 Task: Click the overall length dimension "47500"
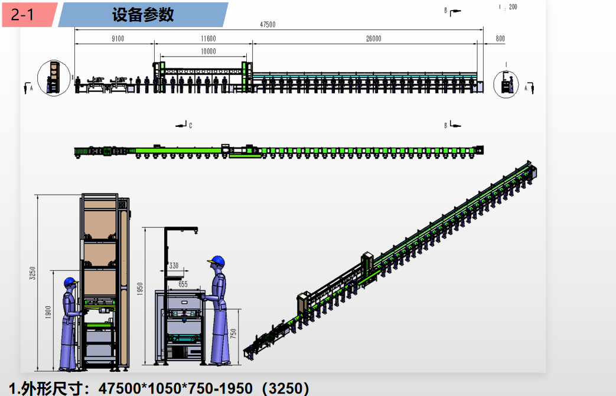pos(268,24)
